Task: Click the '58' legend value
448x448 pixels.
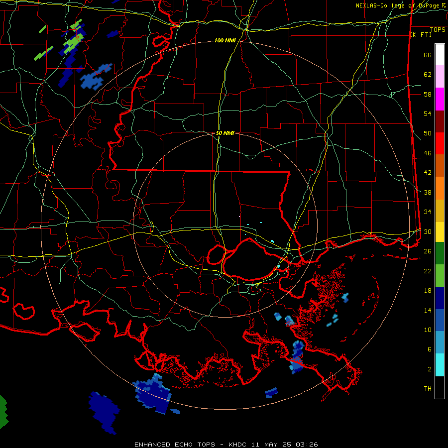Action: (x=428, y=94)
